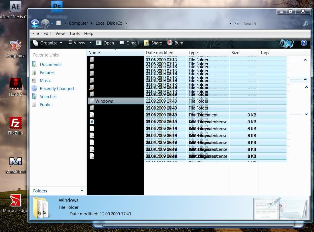This screenshot has width=314, height=232.
Task: Open Music favorite link
Action: 45,81
